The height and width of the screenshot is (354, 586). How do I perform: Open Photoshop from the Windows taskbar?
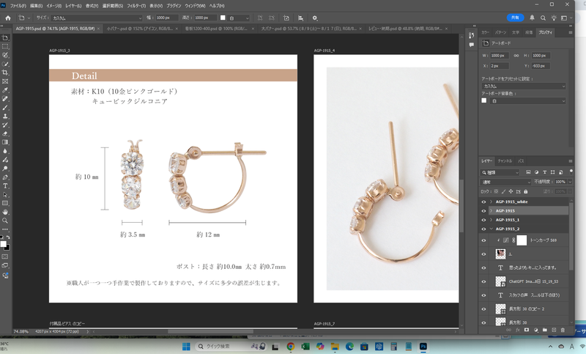pyautogui.click(x=423, y=347)
